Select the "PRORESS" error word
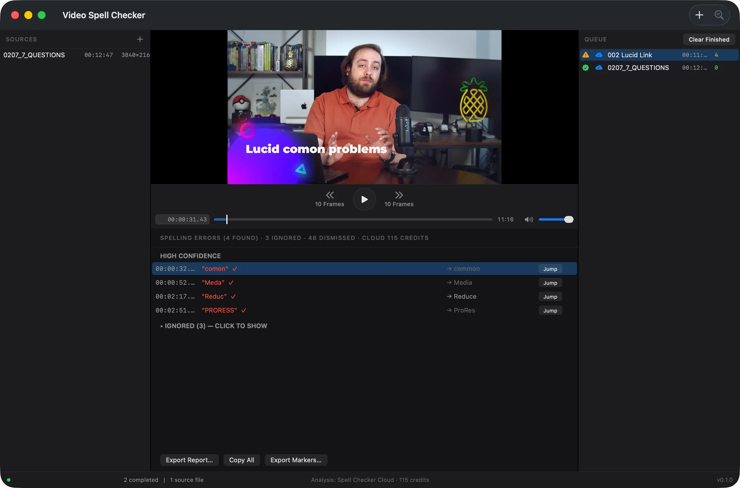 [x=219, y=310]
